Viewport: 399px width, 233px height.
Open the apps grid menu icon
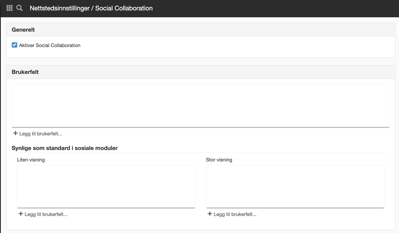[x=10, y=8]
